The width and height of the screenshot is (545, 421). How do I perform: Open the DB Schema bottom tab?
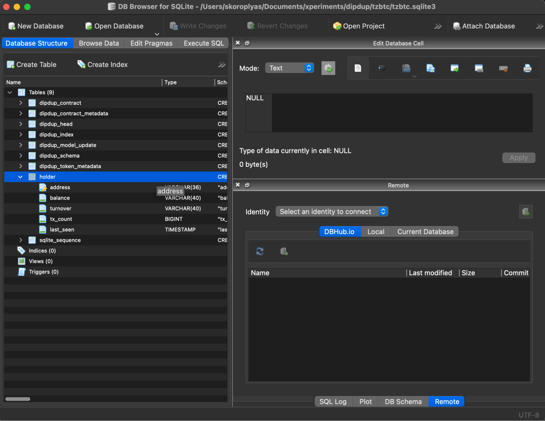click(x=403, y=402)
